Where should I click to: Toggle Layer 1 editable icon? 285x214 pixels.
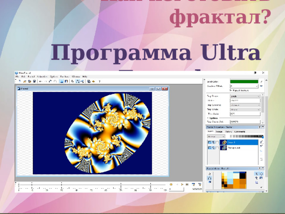[213, 142]
